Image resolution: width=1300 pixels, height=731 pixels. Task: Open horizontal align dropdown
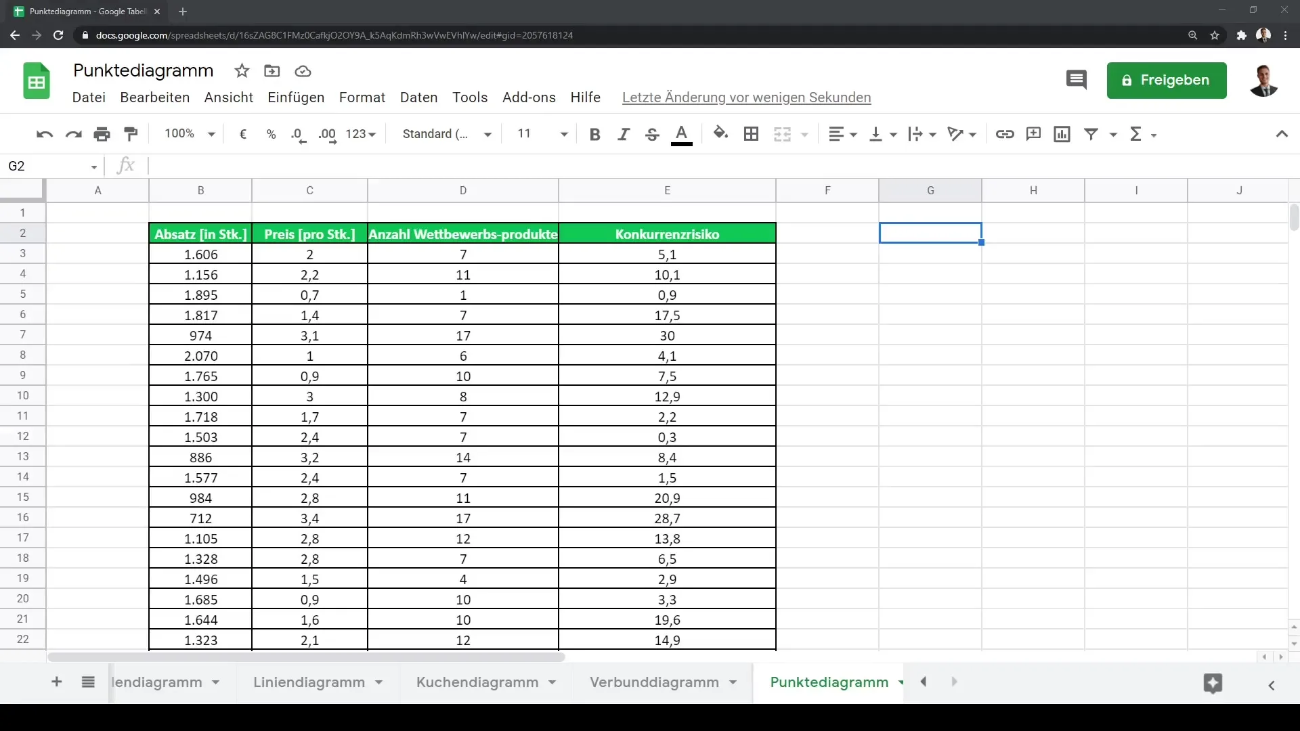click(x=843, y=134)
